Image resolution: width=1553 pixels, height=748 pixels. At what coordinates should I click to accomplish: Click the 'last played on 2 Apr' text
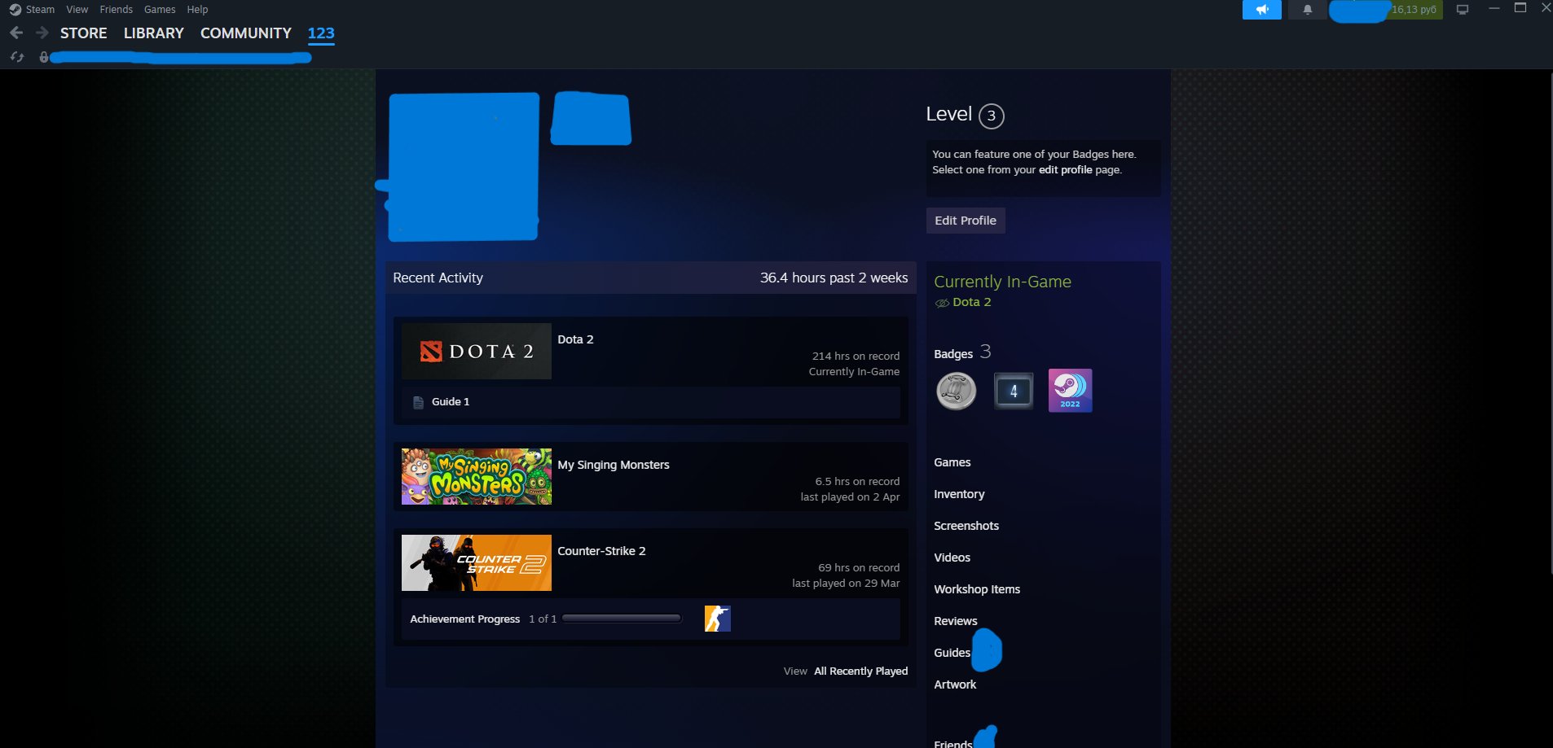coord(850,497)
